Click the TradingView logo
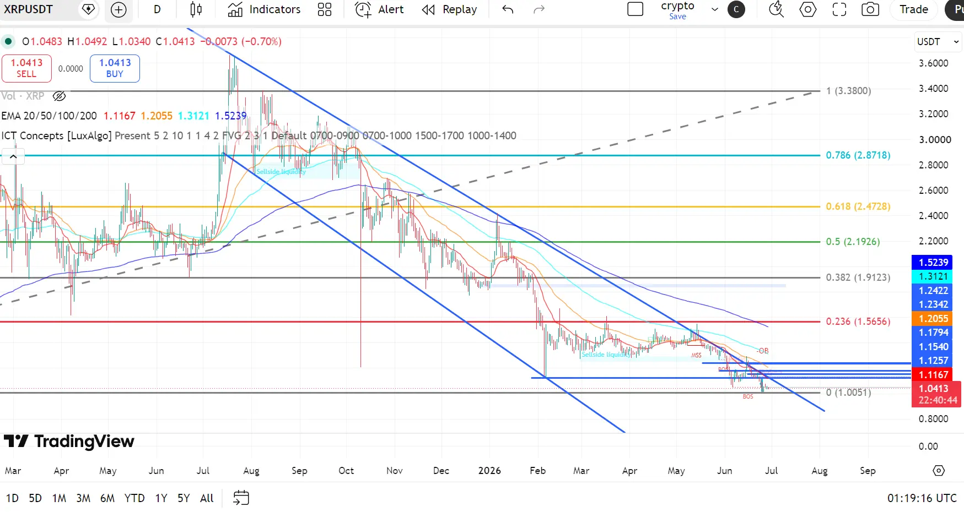 69,441
